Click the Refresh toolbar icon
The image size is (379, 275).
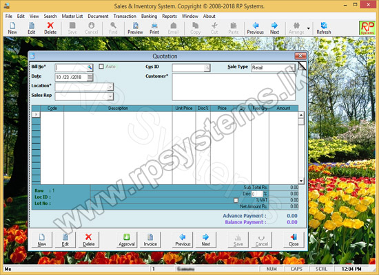324,25
